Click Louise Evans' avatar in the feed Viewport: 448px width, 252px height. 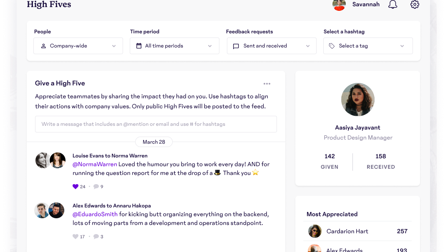point(43,160)
